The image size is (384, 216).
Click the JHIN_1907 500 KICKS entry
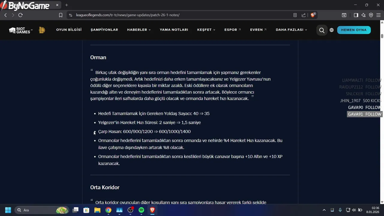[361, 100]
